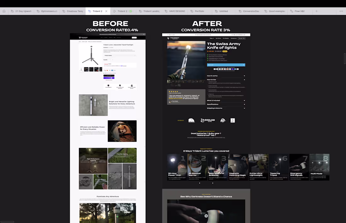Image resolution: width=346 pixels, height=223 pixels.
Task: Open 'Contact us' from the navigation
Action: 234,38
